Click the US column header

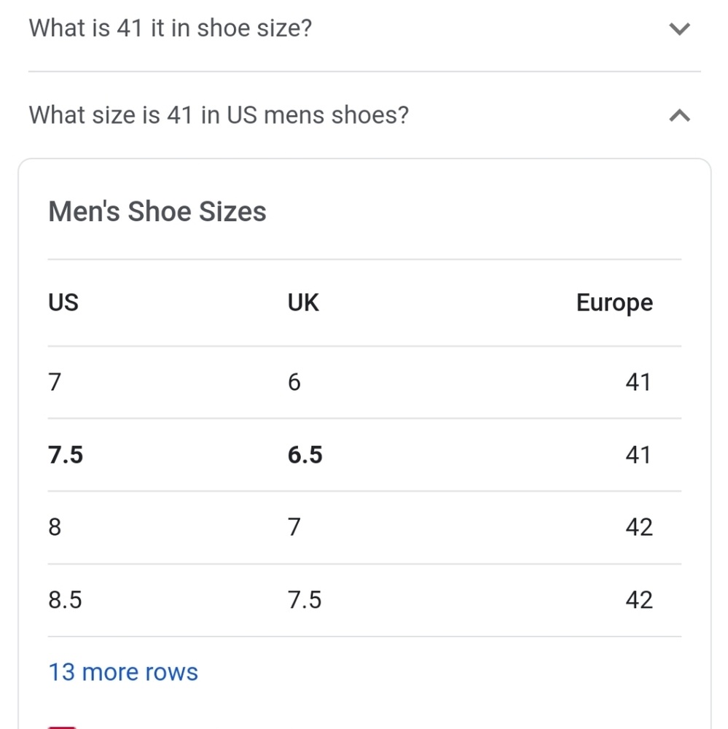[x=63, y=303]
